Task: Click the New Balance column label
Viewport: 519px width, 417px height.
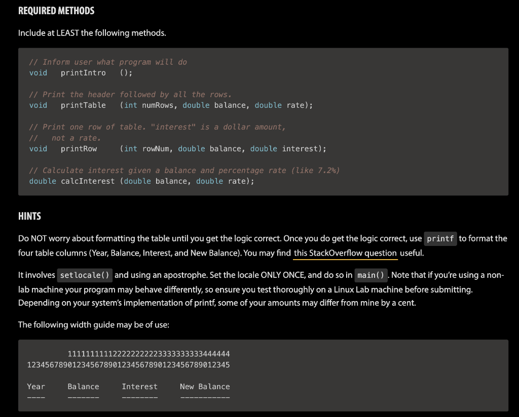Action: click(x=205, y=386)
